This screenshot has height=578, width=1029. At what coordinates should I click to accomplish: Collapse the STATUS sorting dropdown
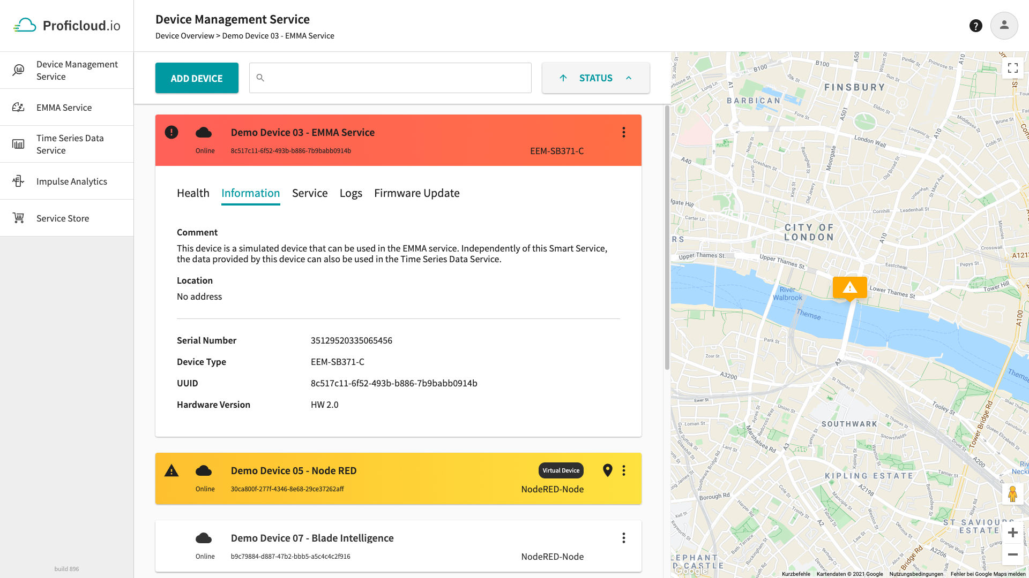click(x=629, y=78)
